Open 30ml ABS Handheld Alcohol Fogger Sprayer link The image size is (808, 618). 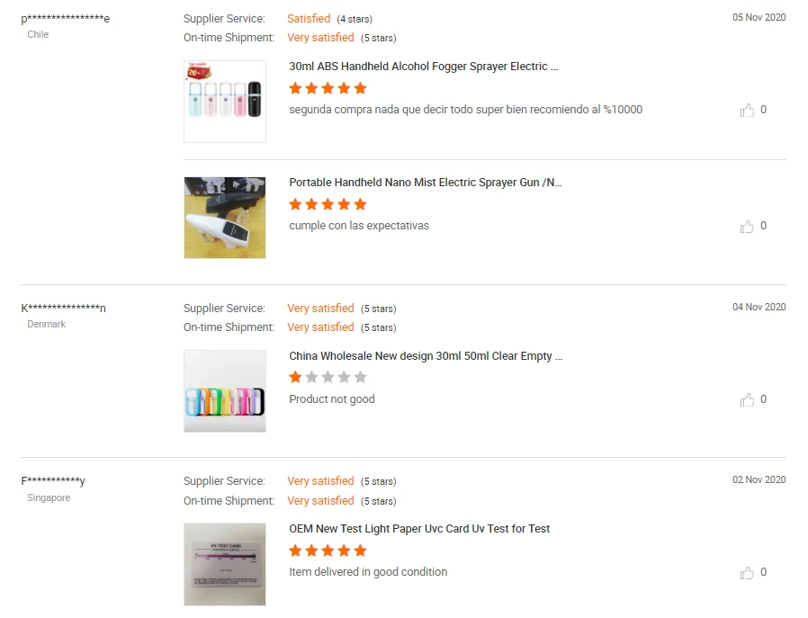pos(423,67)
